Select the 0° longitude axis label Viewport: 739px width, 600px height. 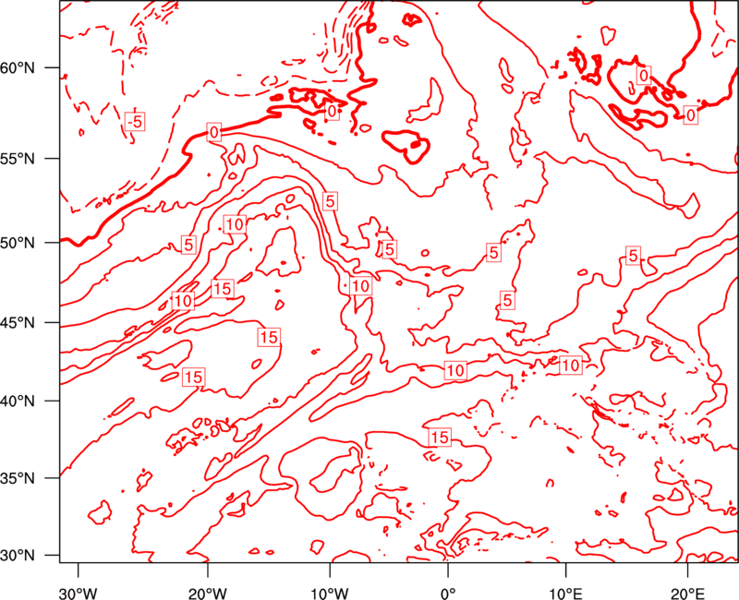pyautogui.click(x=448, y=593)
